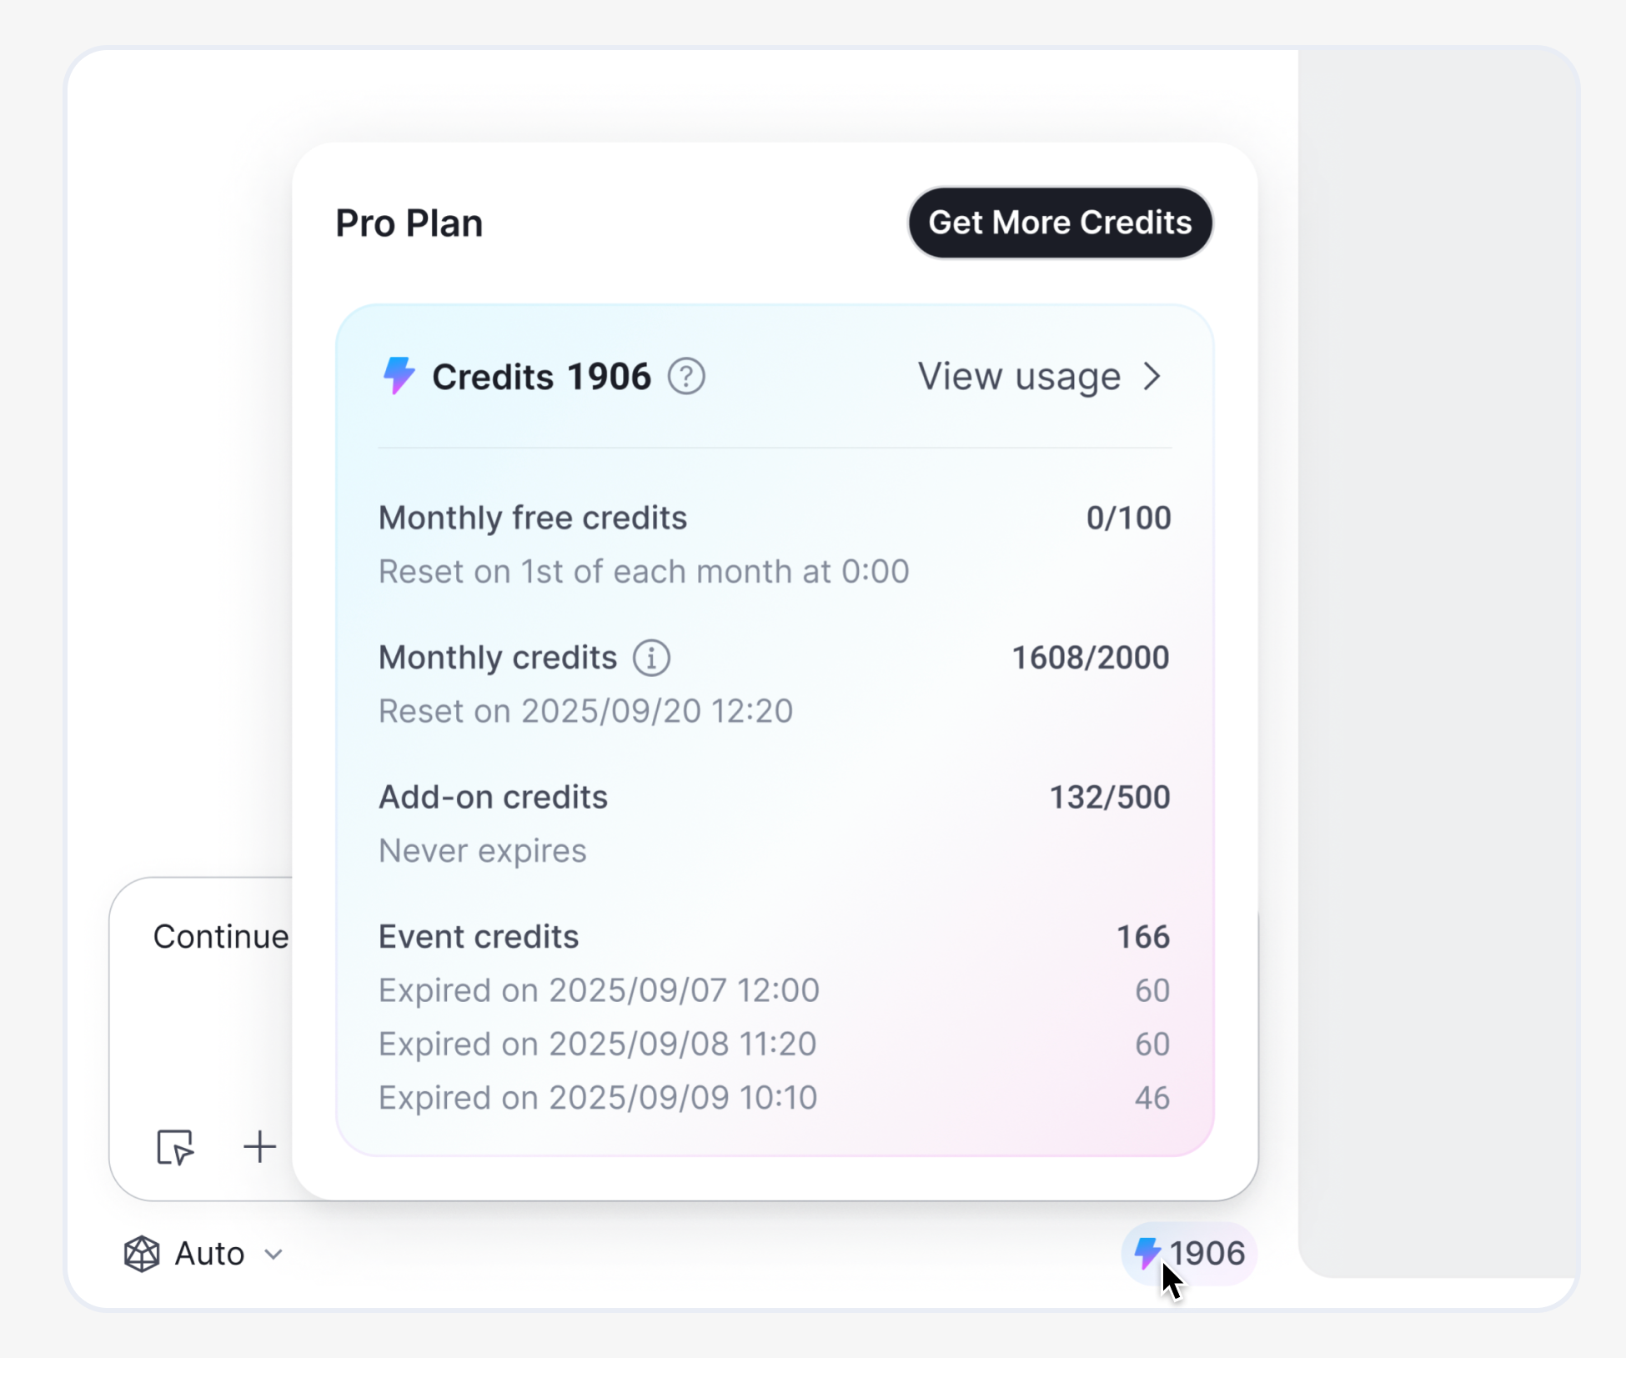This screenshot has height=1373, width=1626.
Task: Click the Event credits label
Action: click(479, 937)
